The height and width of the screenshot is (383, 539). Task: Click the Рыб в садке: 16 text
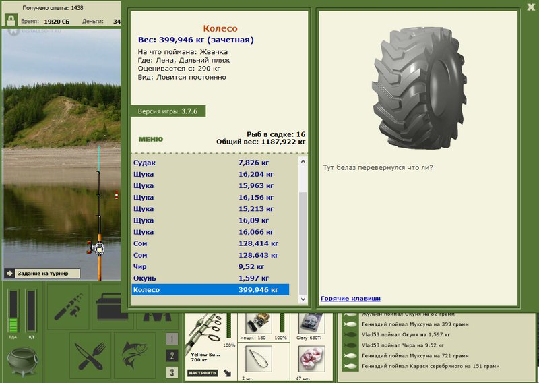point(276,134)
